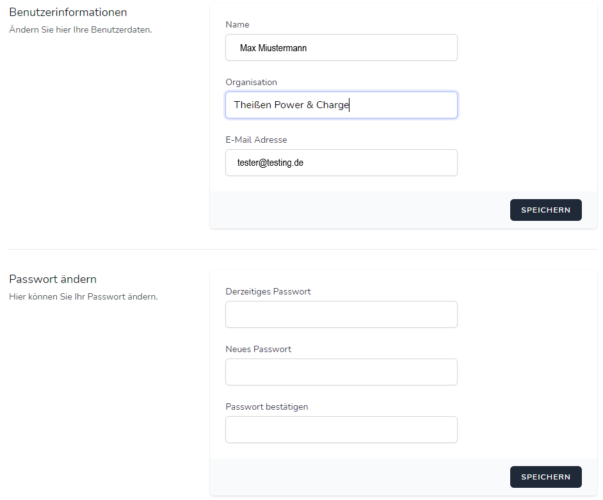Click the Name input field
Image resolution: width=603 pixels, height=500 pixels.
coord(341,47)
